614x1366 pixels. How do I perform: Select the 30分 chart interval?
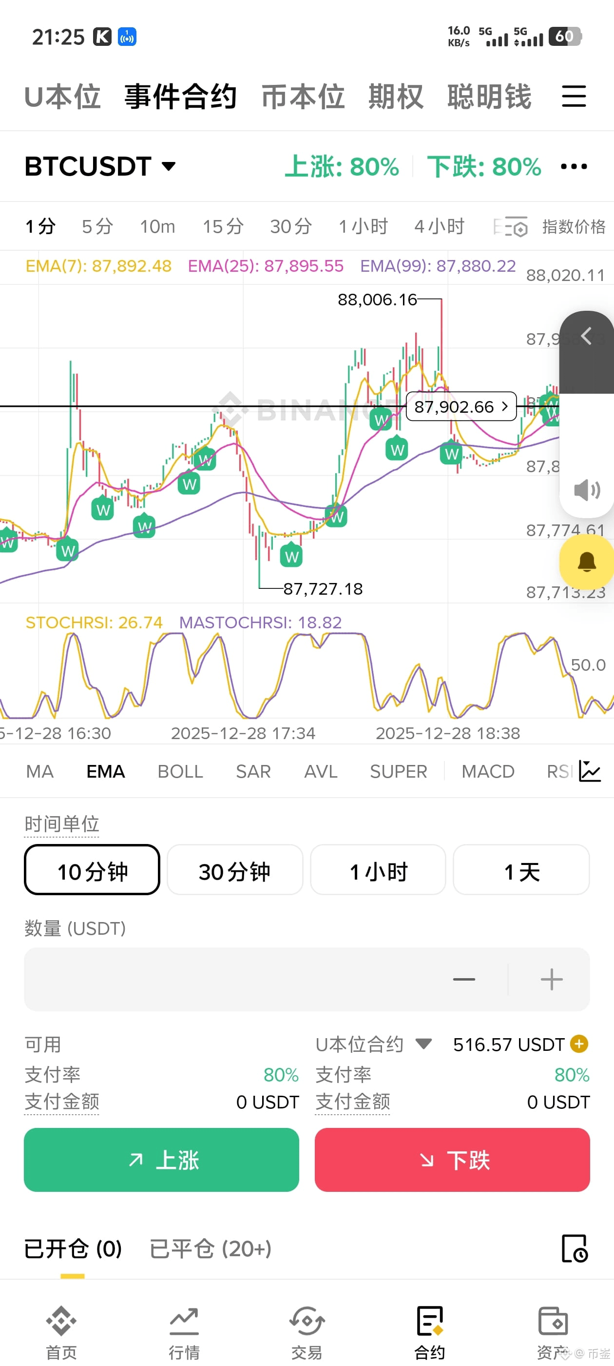click(291, 226)
